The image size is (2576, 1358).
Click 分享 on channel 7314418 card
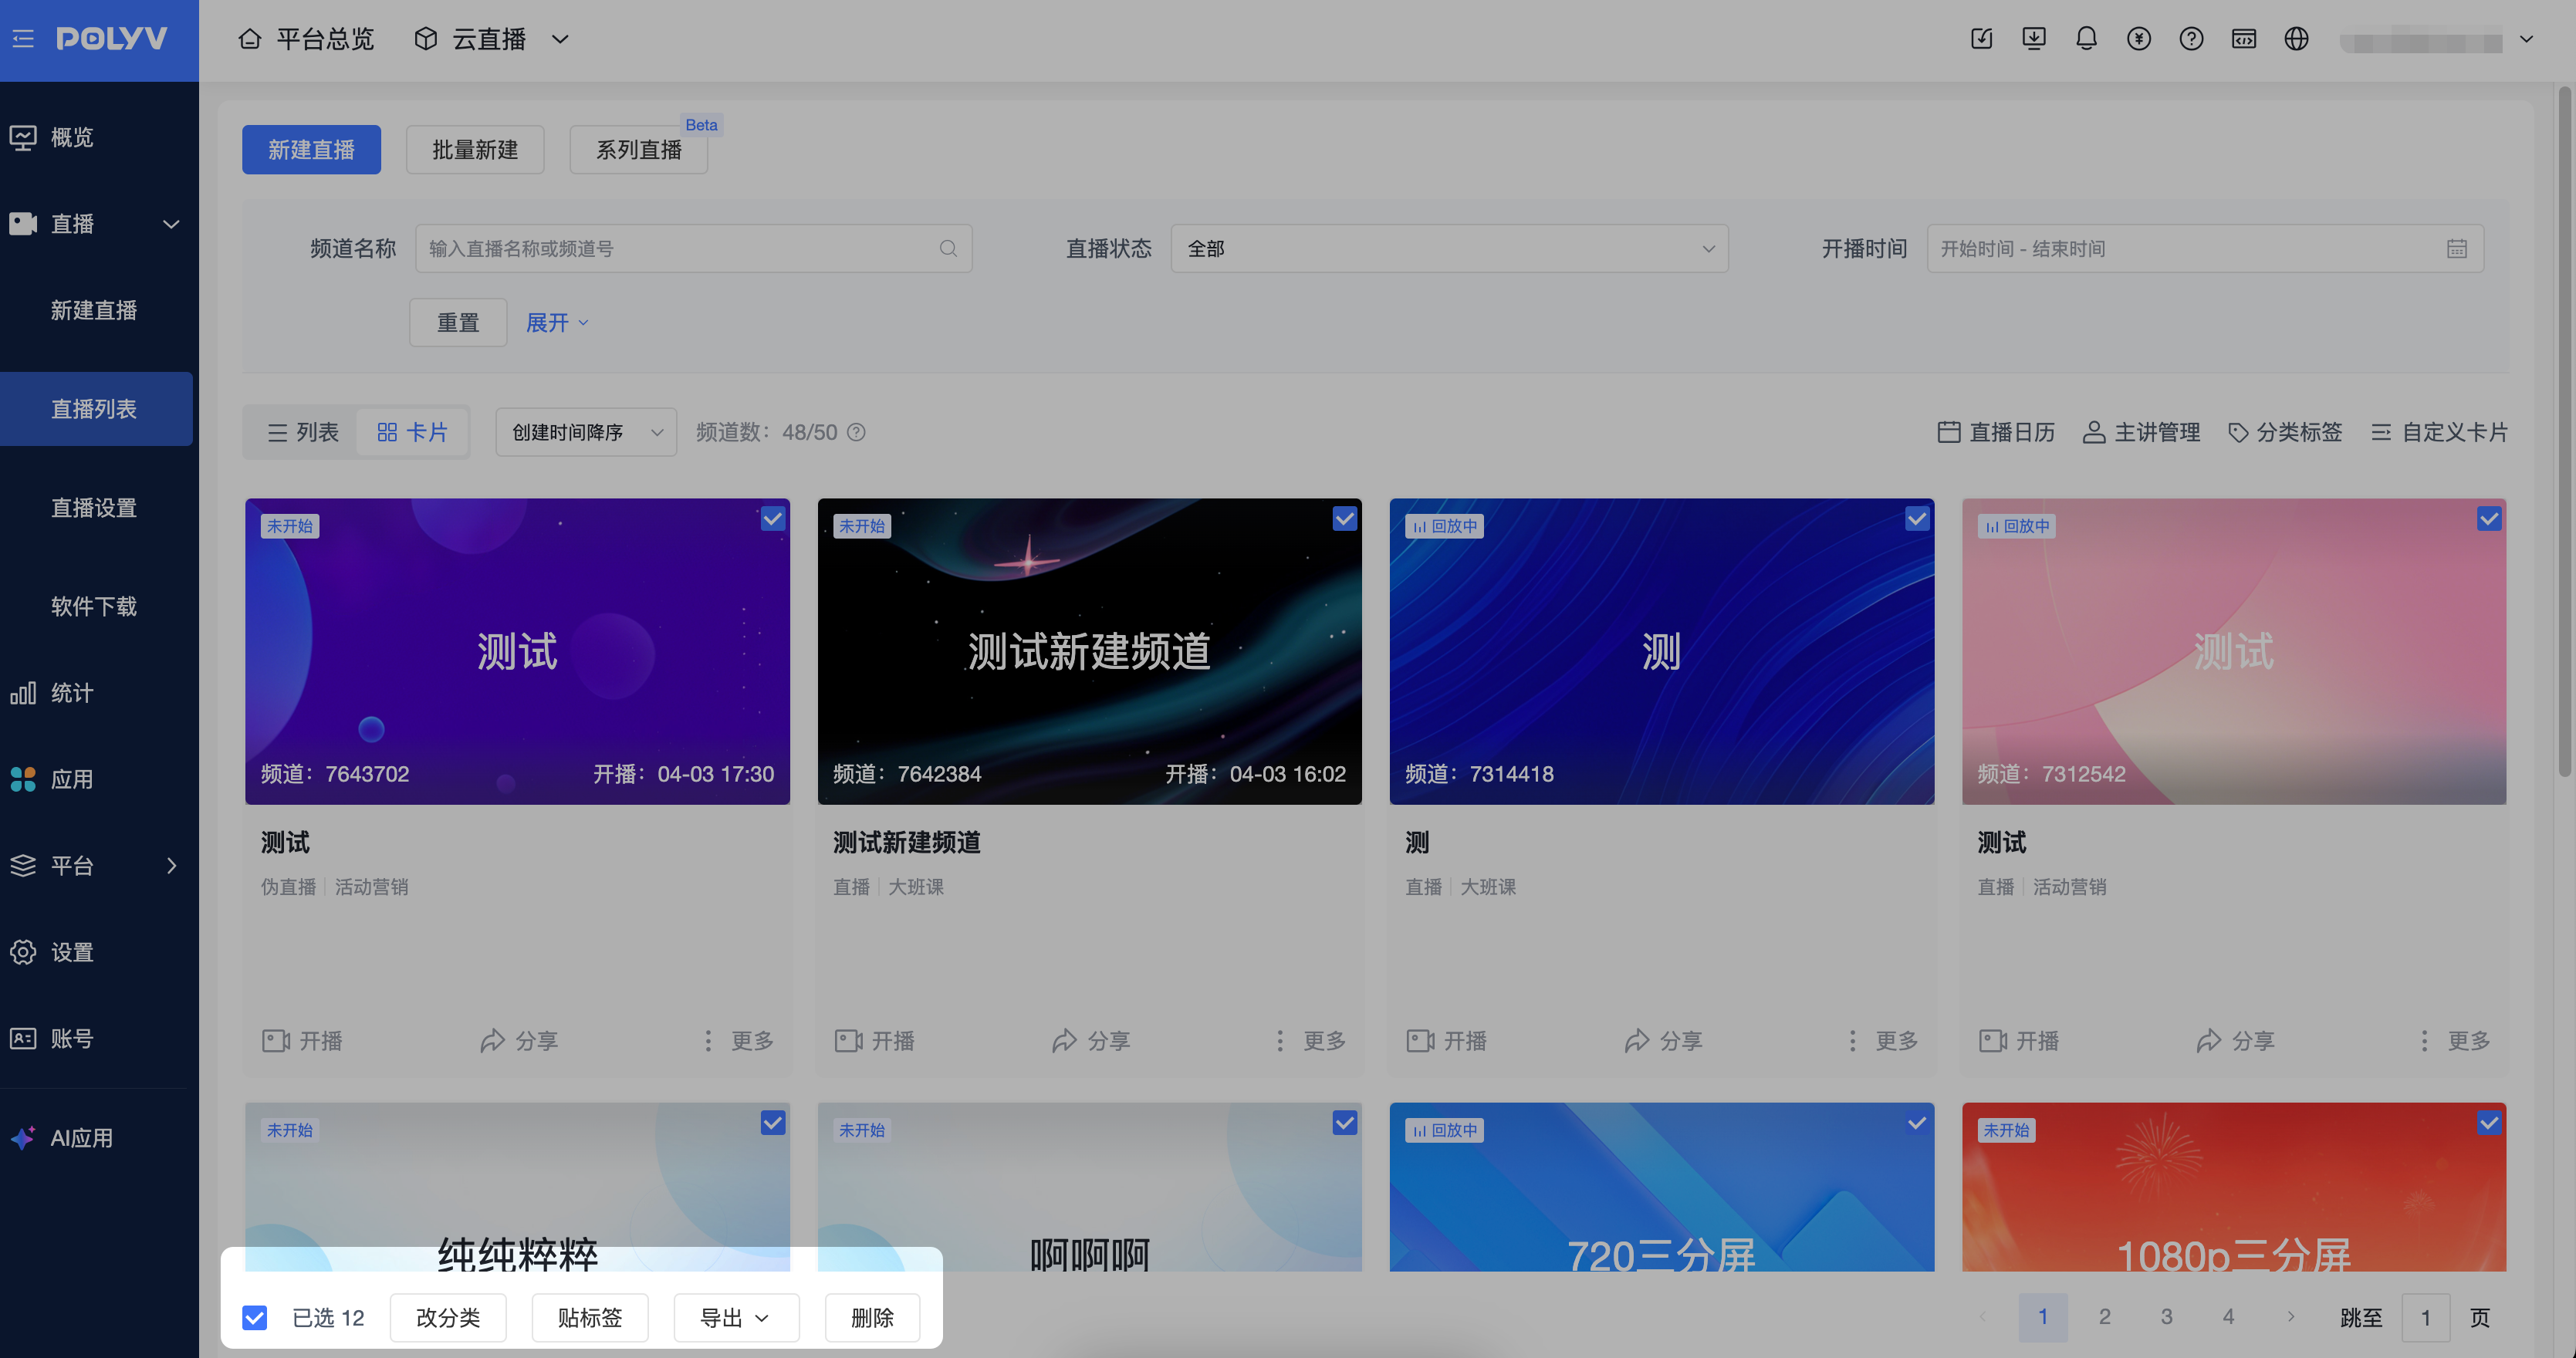click(1662, 1041)
